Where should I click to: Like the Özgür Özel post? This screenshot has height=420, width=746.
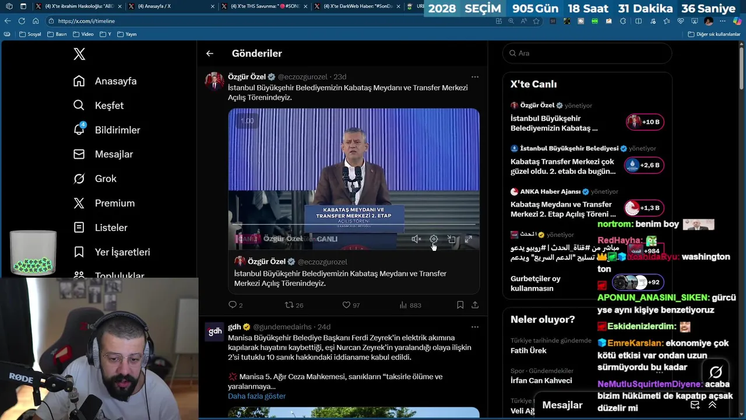(x=351, y=305)
